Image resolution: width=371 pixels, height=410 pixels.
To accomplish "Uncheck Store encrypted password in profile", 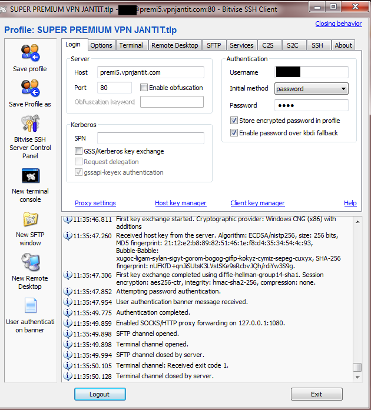I will point(234,121).
